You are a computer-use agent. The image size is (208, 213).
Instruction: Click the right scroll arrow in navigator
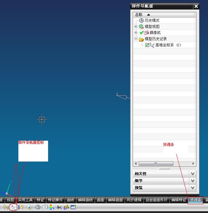pyautogui.click(x=193, y=163)
